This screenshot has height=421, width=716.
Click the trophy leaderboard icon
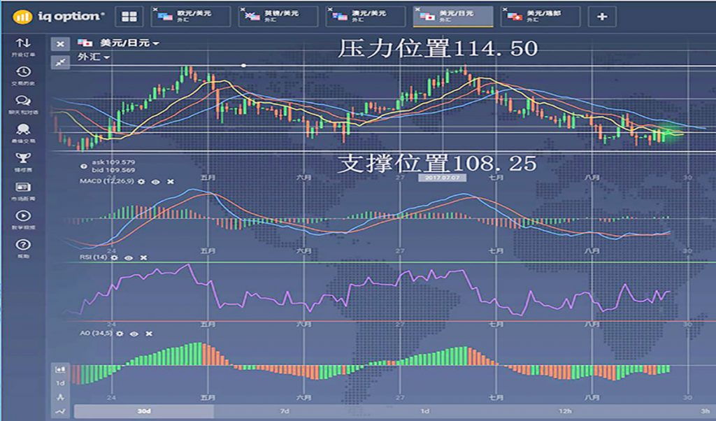click(23, 158)
